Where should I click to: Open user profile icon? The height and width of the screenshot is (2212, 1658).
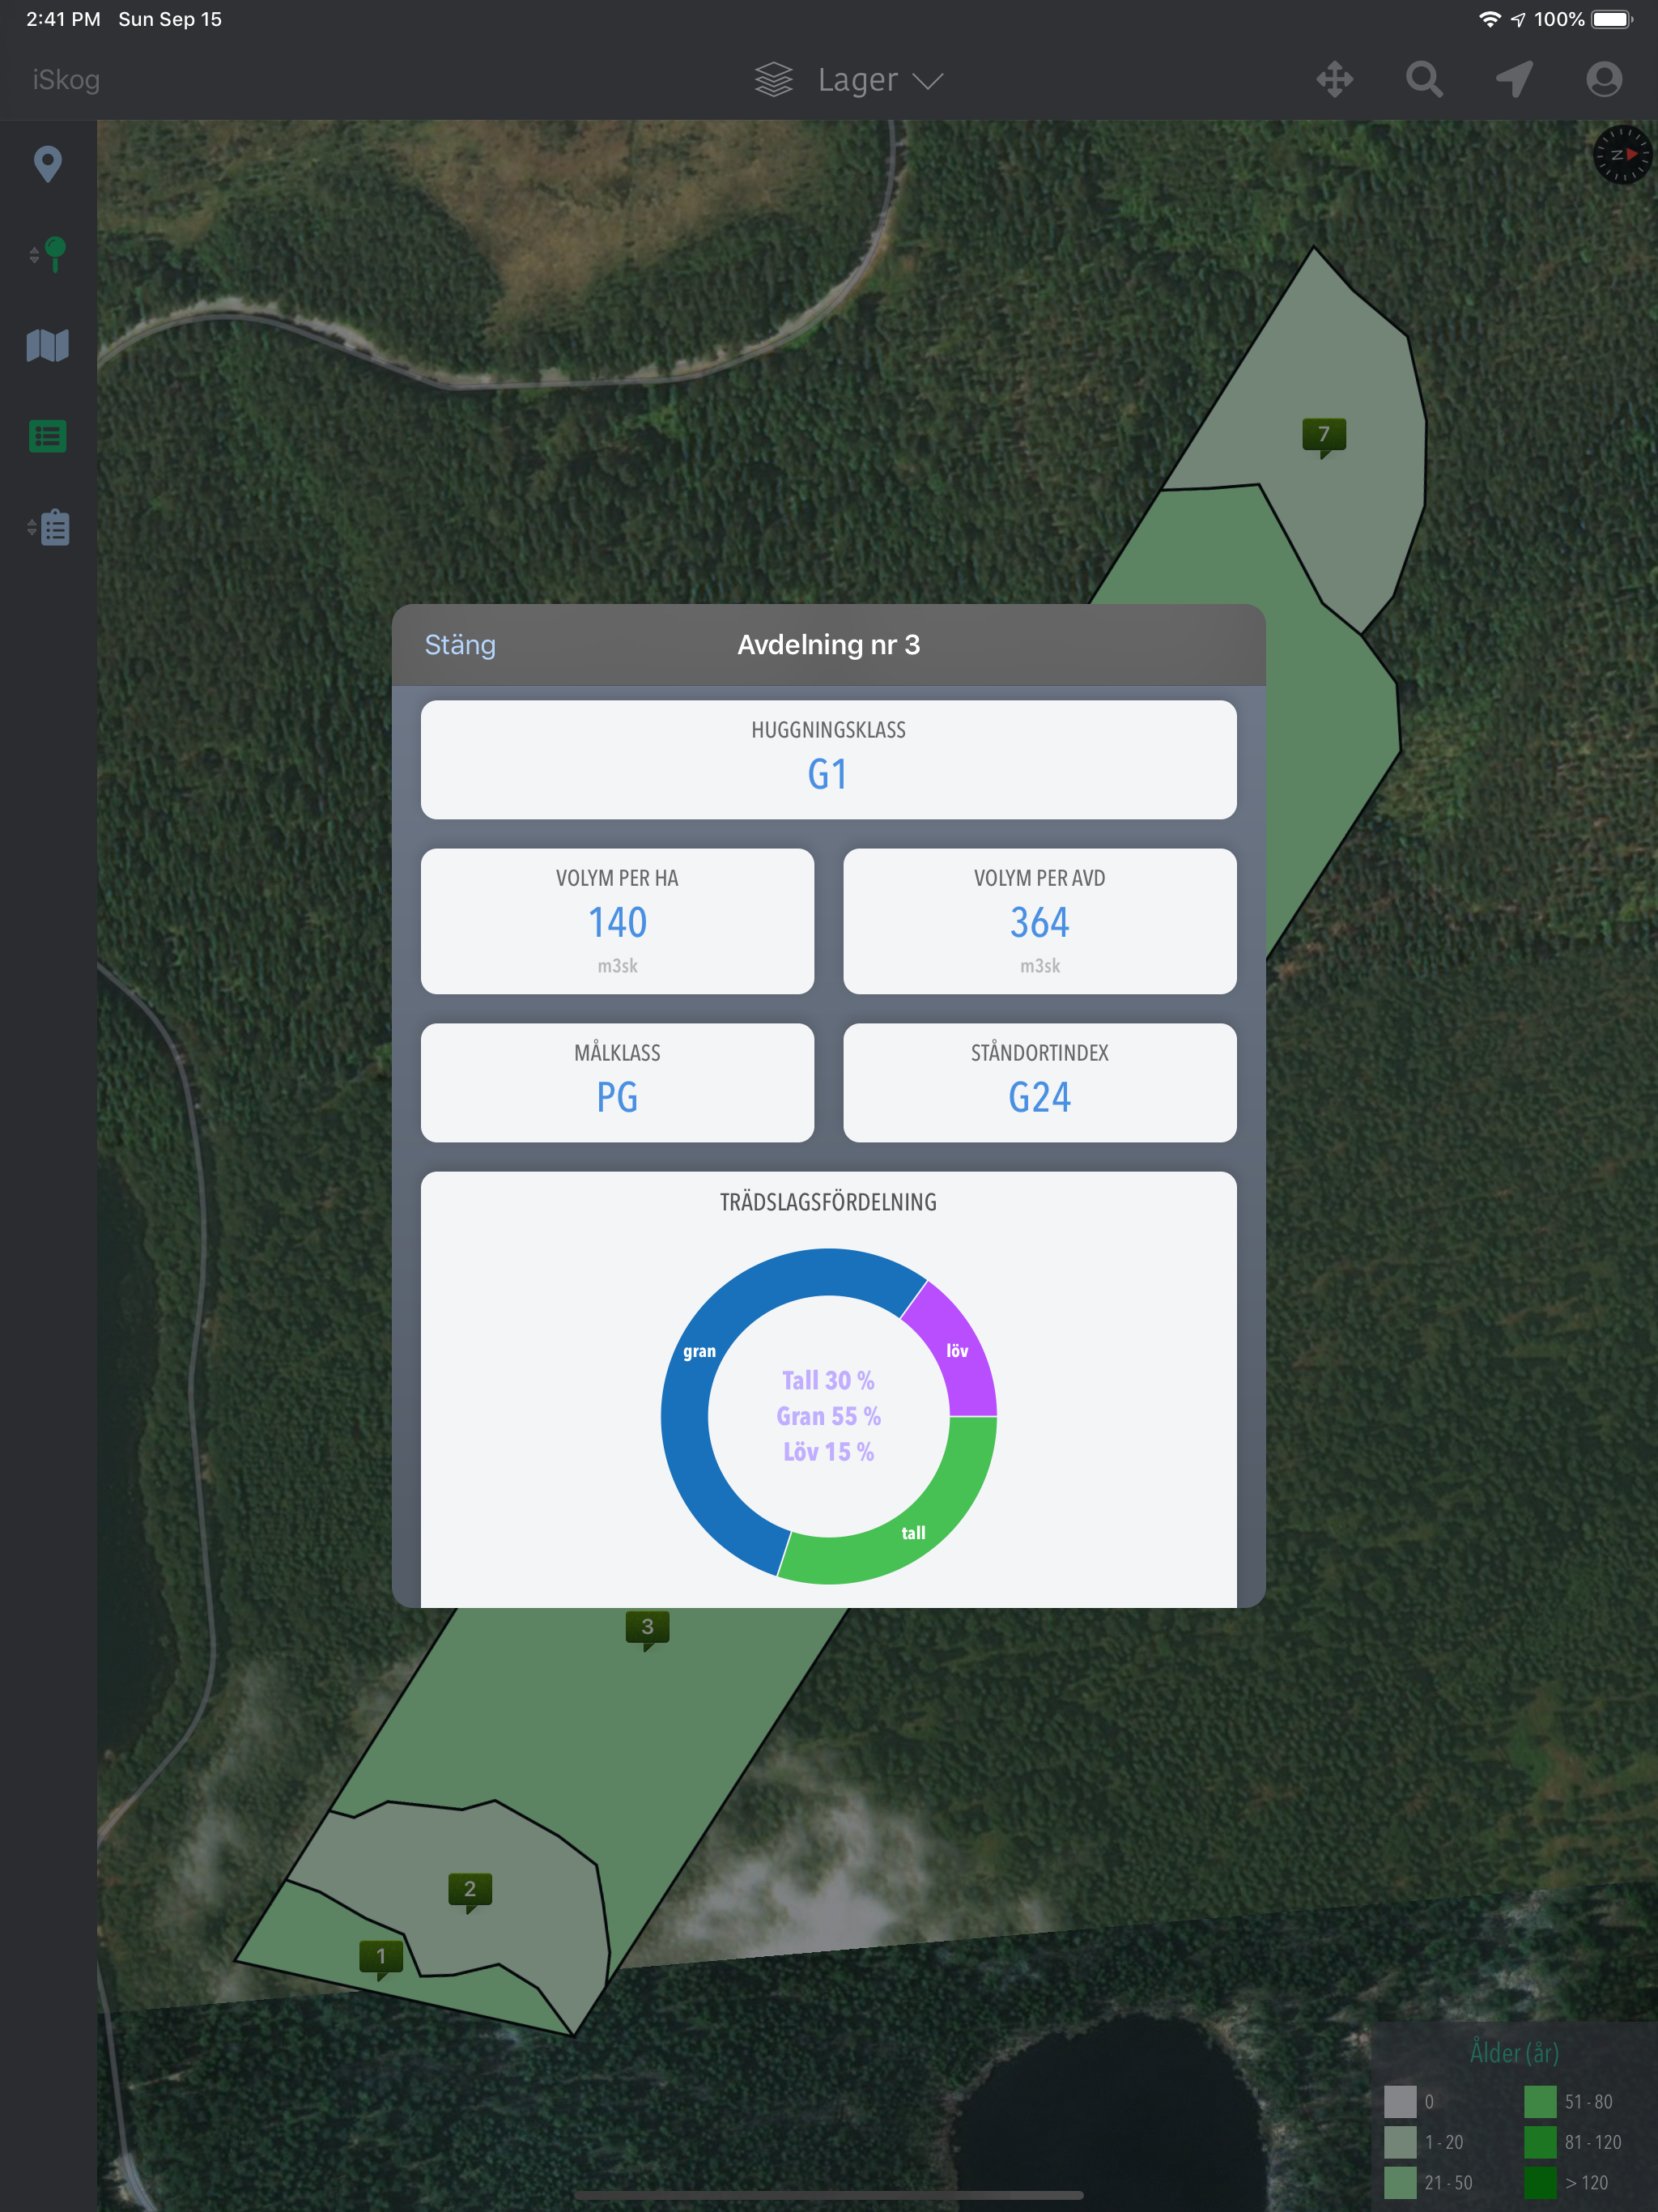pyautogui.click(x=1604, y=79)
